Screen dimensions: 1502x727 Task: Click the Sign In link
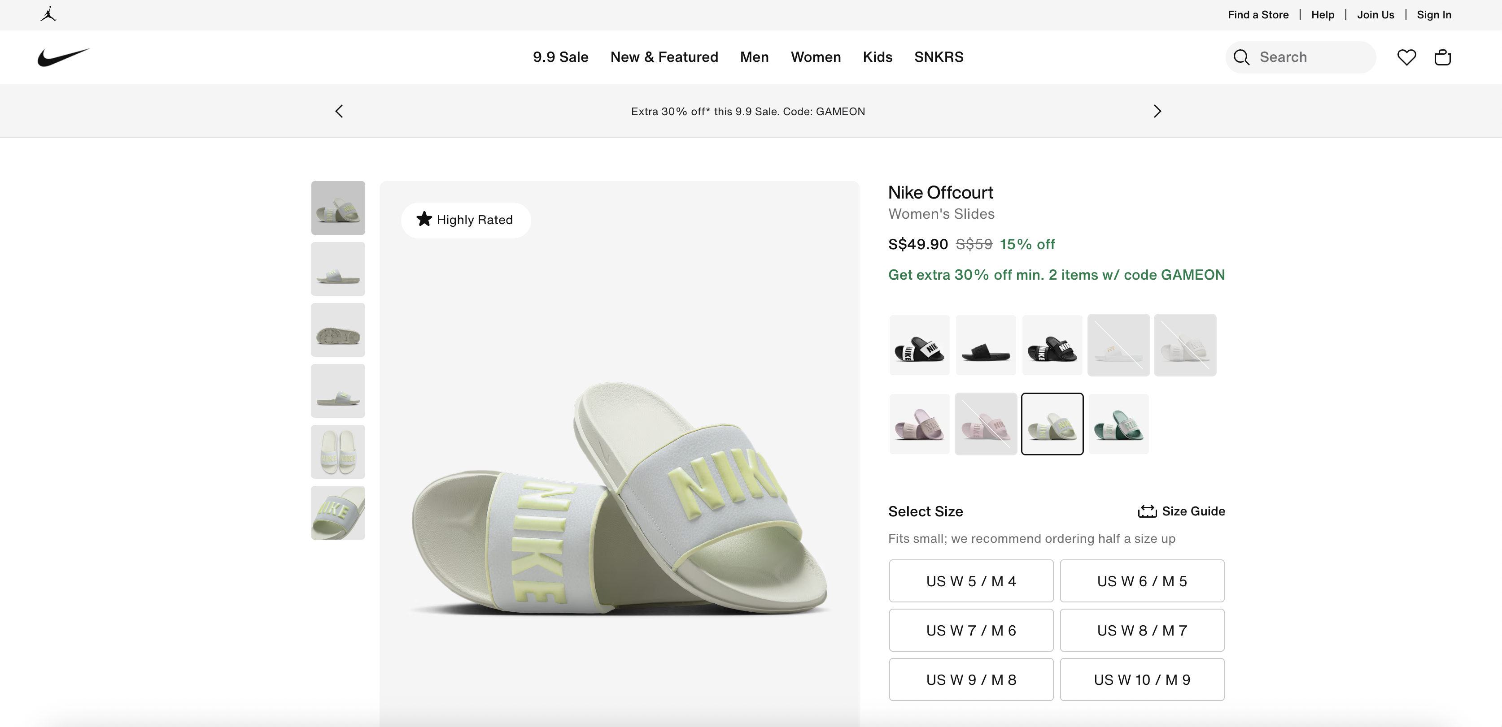pyautogui.click(x=1434, y=14)
